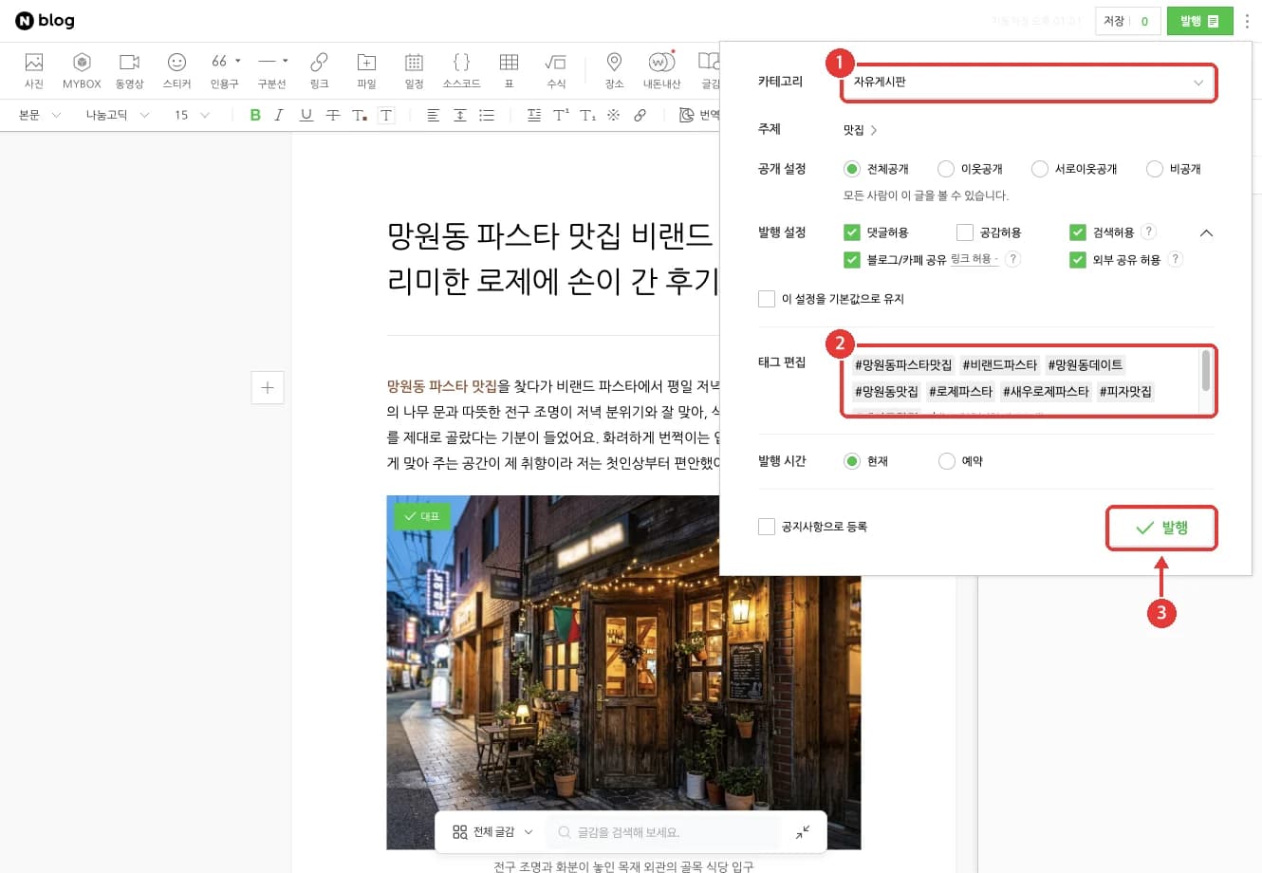1262x873 pixels.
Task: Uncheck the 댓글허용 checkbox
Action: (851, 232)
